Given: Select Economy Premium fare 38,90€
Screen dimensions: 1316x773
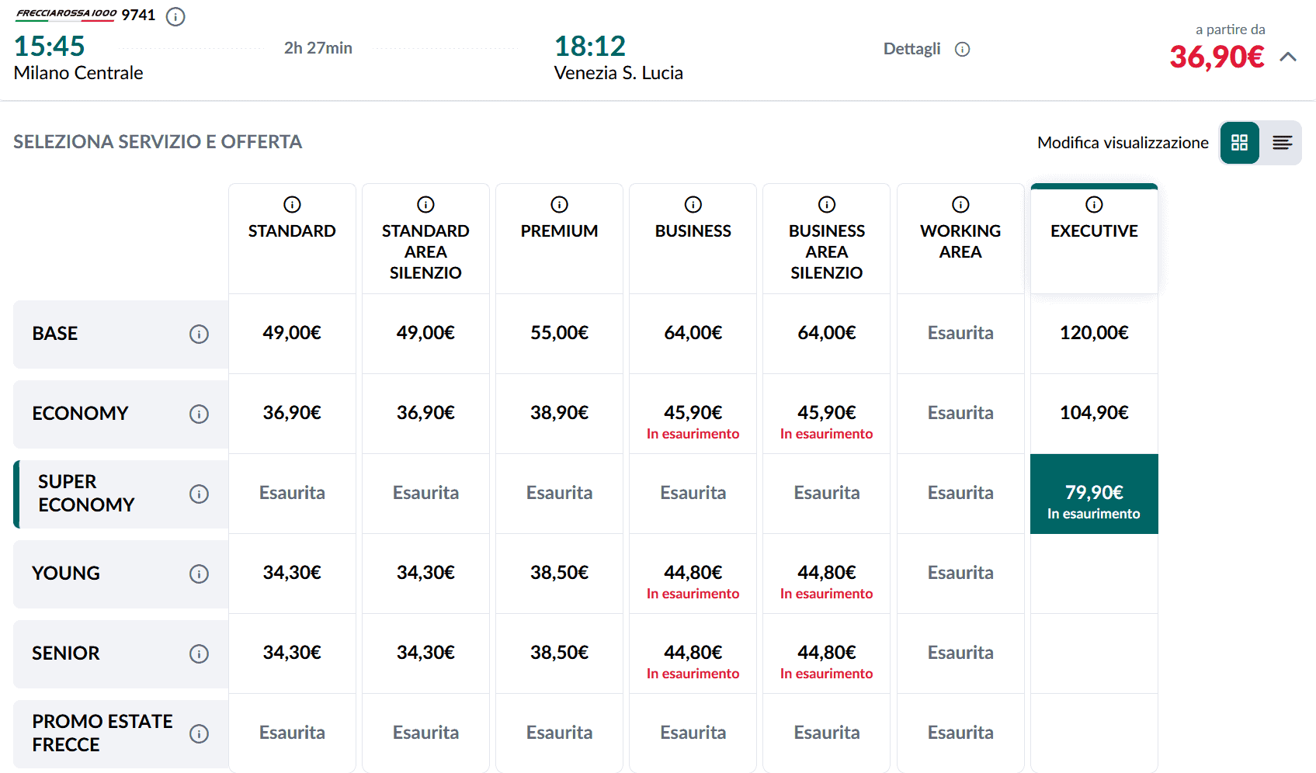Looking at the screenshot, I should (x=559, y=413).
